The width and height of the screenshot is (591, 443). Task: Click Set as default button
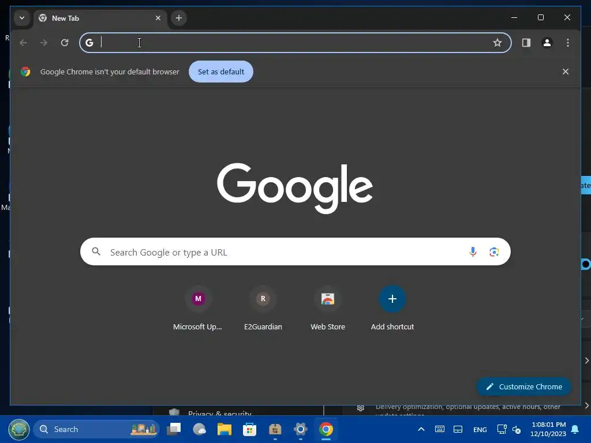pos(221,72)
